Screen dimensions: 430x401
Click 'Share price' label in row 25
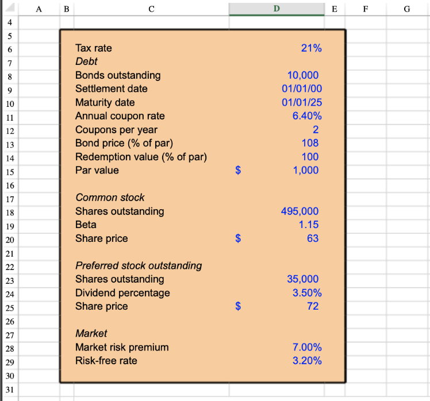[102, 306]
